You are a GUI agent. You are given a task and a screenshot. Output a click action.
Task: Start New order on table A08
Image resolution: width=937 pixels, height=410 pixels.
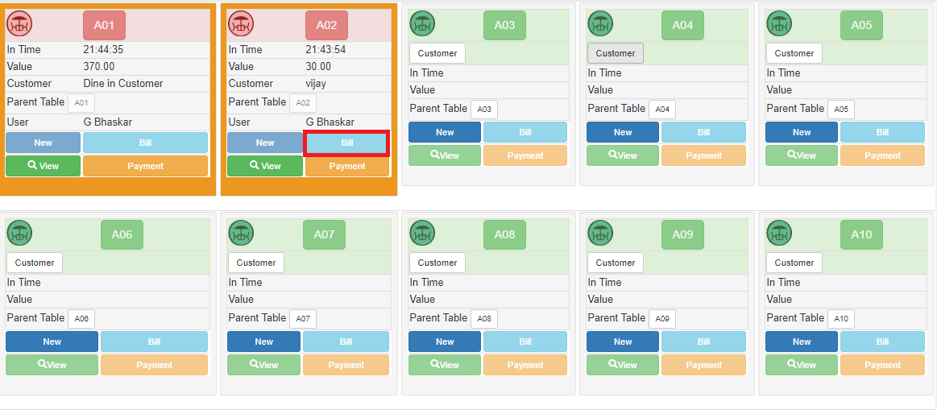pos(445,342)
